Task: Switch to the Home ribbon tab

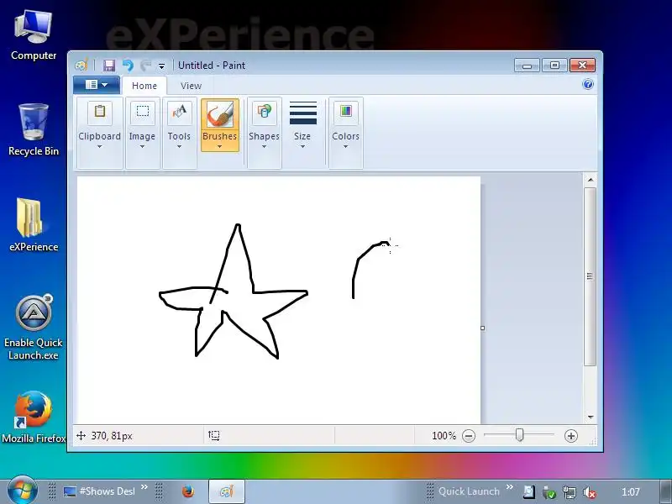Action: pyautogui.click(x=144, y=86)
